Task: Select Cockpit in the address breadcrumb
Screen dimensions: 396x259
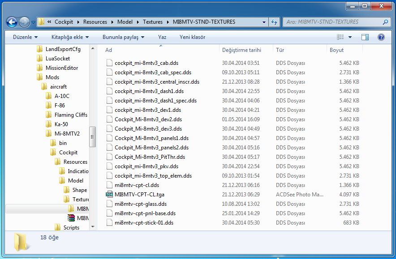Action: 64,22
